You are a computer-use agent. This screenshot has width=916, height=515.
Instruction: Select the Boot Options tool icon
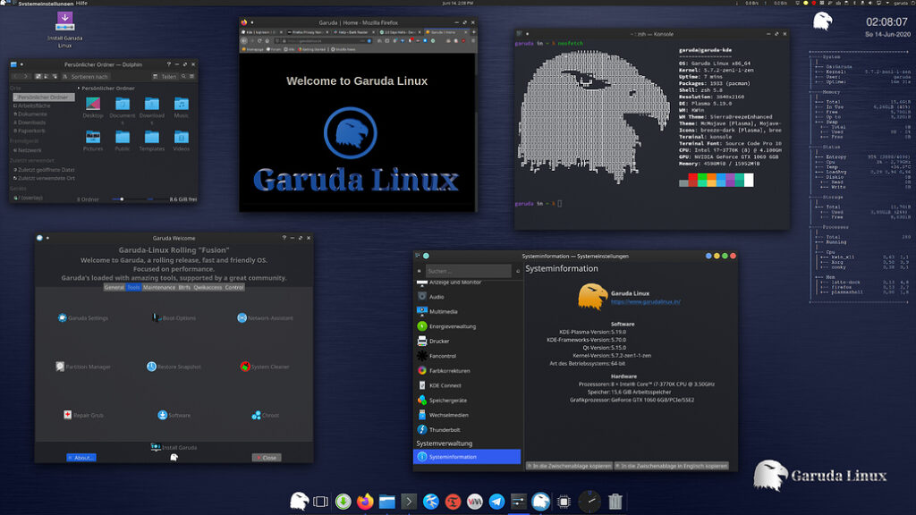pyautogui.click(x=157, y=317)
